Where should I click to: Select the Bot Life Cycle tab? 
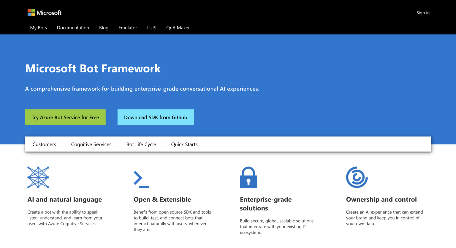(x=141, y=144)
